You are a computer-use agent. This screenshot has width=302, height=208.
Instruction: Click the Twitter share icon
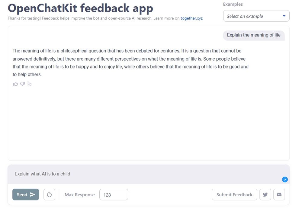(x=265, y=194)
